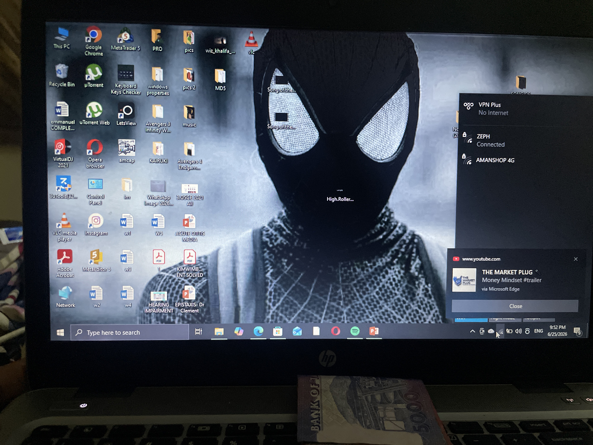Image resolution: width=593 pixels, height=445 pixels.
Task: Open the Network desktop icon
Action: tap(66, 297)
